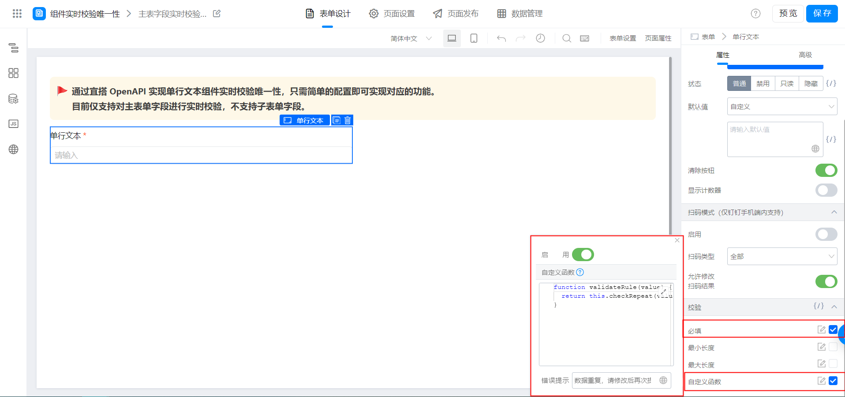845x397 pixels.
Task: Select 高级 tab in right panel
Action: tap(805, 55)
